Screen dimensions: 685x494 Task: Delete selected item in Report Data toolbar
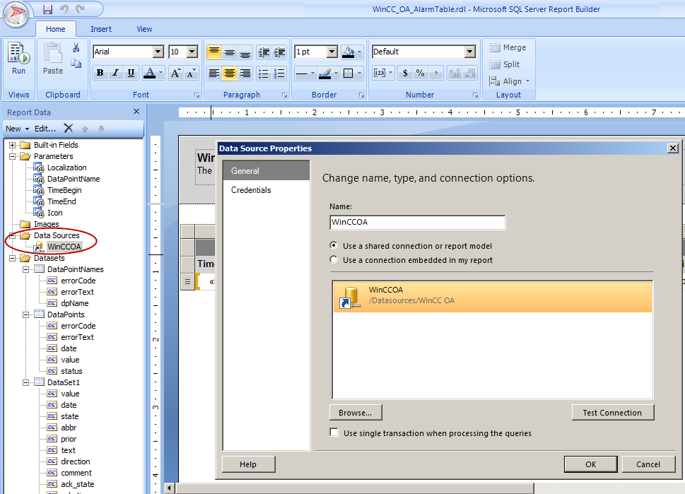[69, 128]
